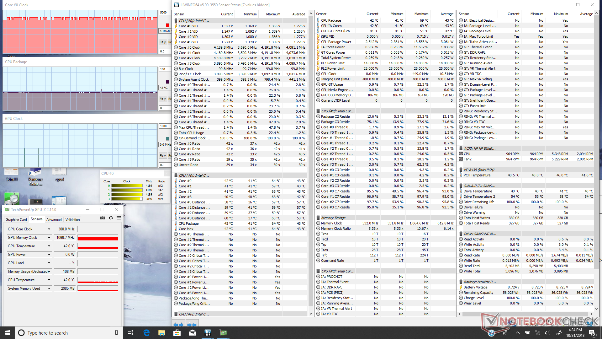Click GPU-Z refresh icon
The image size is (602, 339).
pyautogui.click(x=111, y=218)
